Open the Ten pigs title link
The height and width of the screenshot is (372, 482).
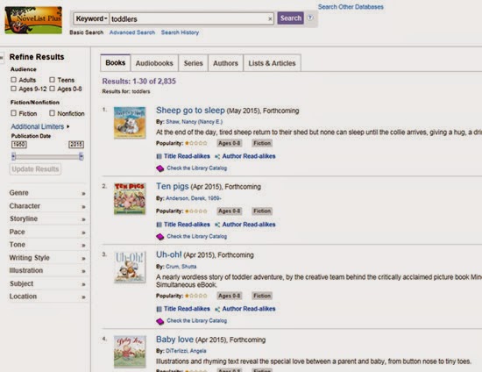click(x=173, y=186)
